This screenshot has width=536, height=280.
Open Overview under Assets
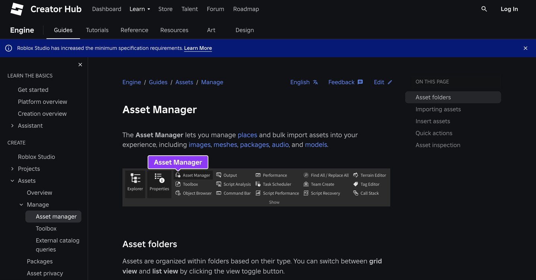pyautogui.click(x=39, y=192)
